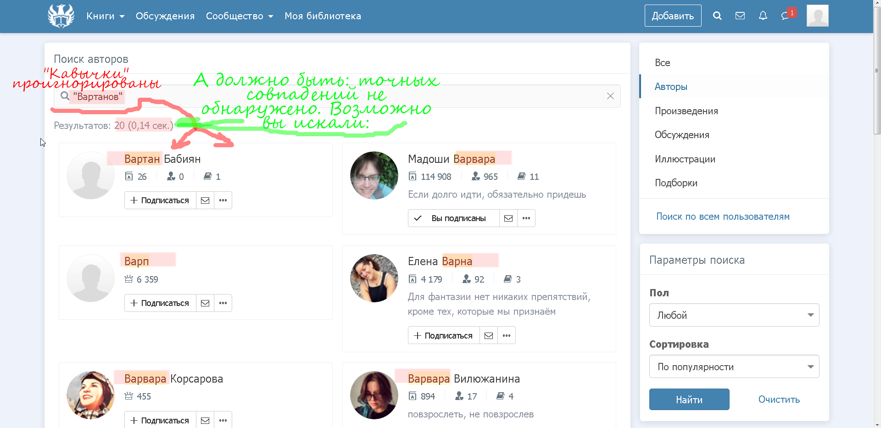Send message to Вартан Бабиян via envelope icon

pyautogui.click(x=205, y=200)
